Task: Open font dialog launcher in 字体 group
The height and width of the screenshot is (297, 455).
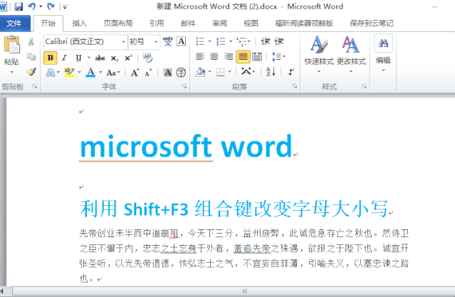Action: click(x=184, y=86)
